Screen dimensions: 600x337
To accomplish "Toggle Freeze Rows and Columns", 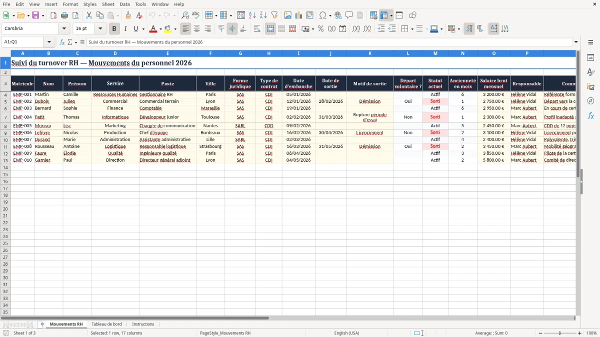I will tap(384, 15).
